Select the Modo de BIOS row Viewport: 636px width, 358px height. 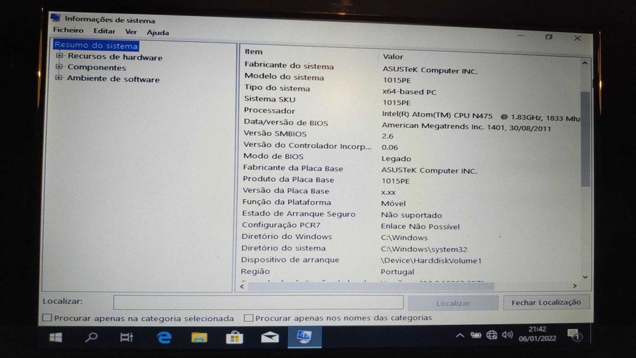click(411, 157)
